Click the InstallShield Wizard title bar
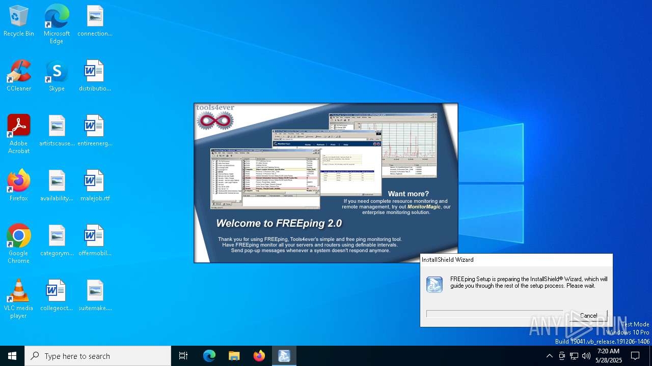This screenshot has width=652, height=366. pos(516,260)
